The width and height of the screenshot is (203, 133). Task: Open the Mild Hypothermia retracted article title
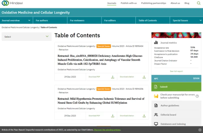tap(101, 101)
